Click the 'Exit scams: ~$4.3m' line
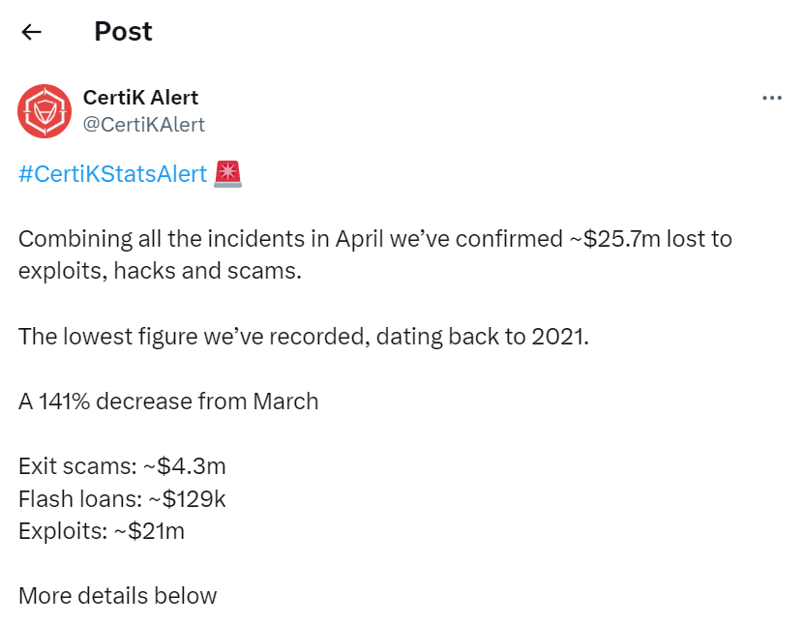The width and height of the screenshot is (804, 625). pos(122,466)
